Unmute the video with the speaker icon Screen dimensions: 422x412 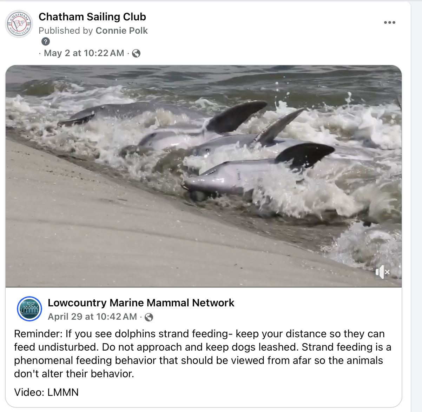[x=382, y=272]
